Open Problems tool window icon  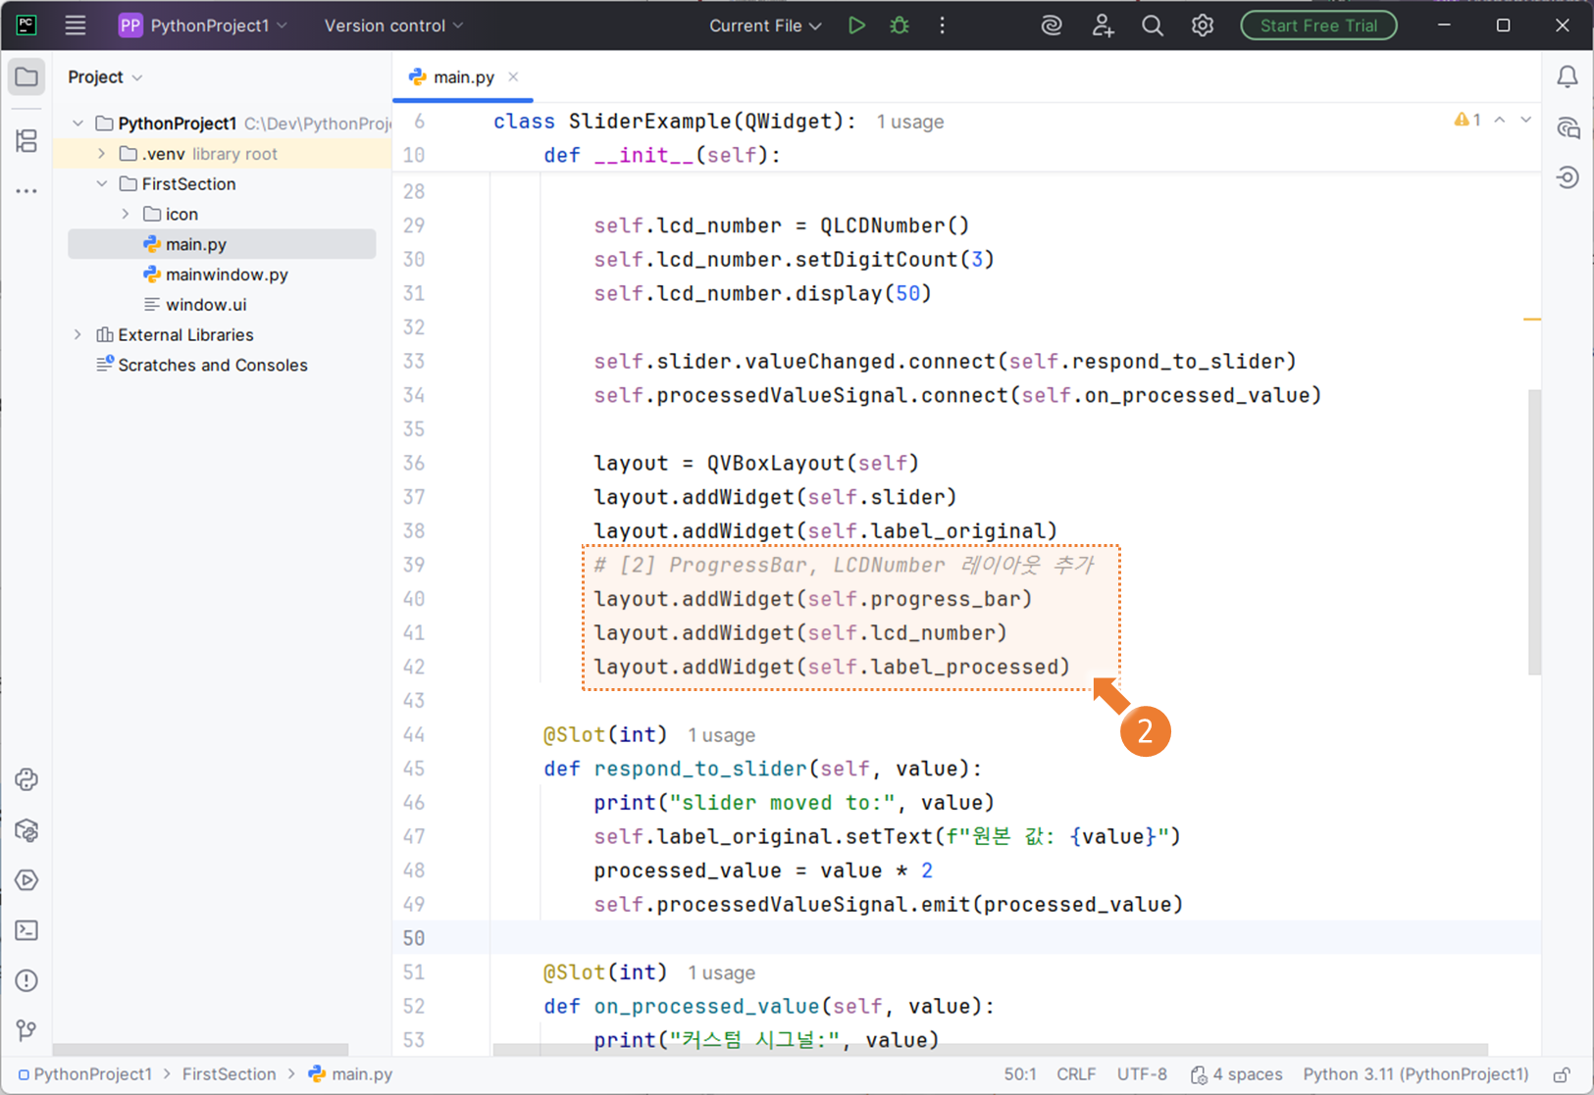[x=26, y=980]
